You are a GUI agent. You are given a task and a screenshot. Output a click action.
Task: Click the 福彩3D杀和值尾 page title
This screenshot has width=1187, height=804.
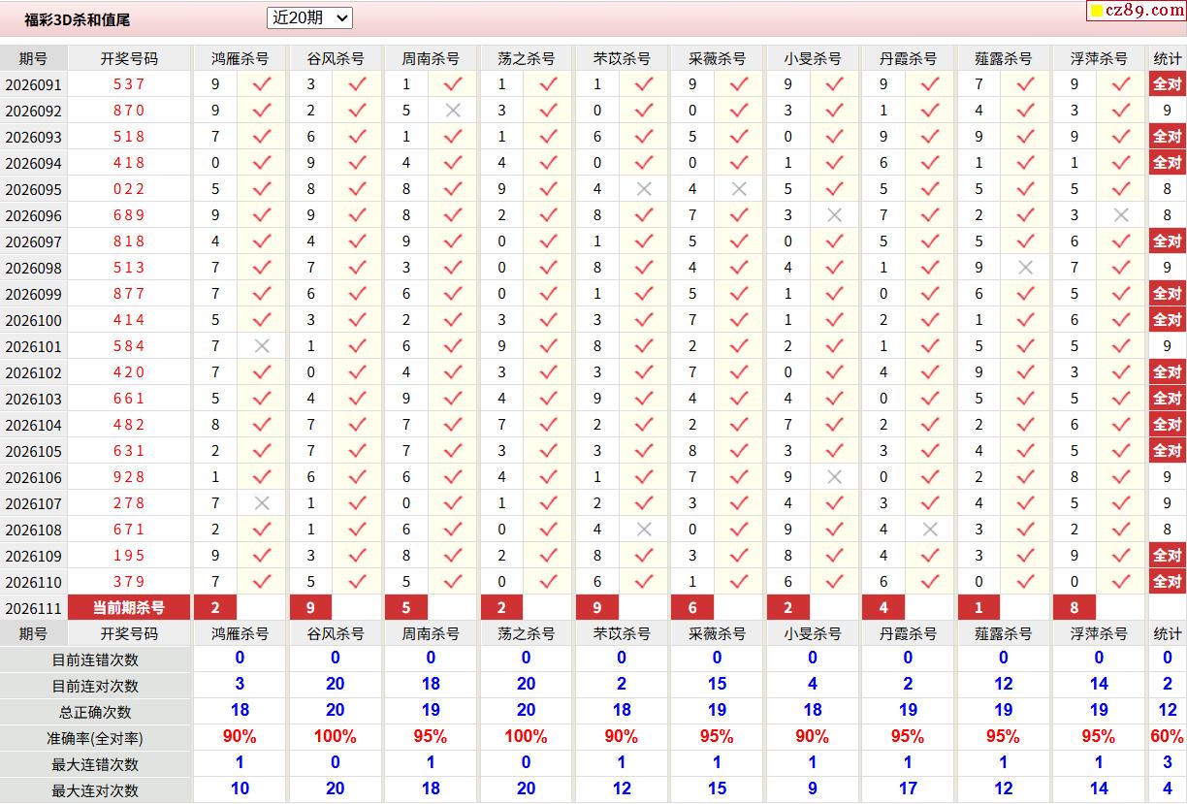pos(78,19)
